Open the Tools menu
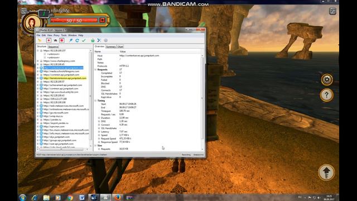Image resolution: width=357 pixels, height=201 pixels. 64,35
